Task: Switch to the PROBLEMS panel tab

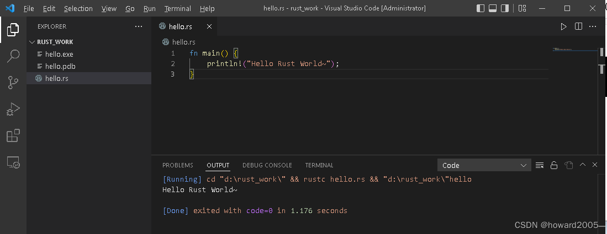Action: [178, 165]
